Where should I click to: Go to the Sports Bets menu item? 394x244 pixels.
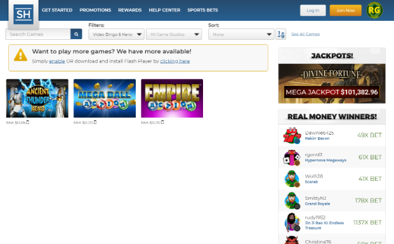click(202, 10)
